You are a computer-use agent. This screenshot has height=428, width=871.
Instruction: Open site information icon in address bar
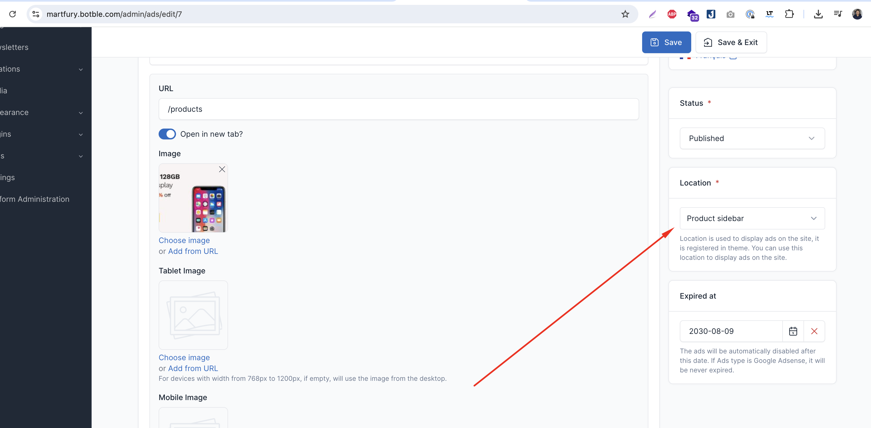(x=36, y=14)
